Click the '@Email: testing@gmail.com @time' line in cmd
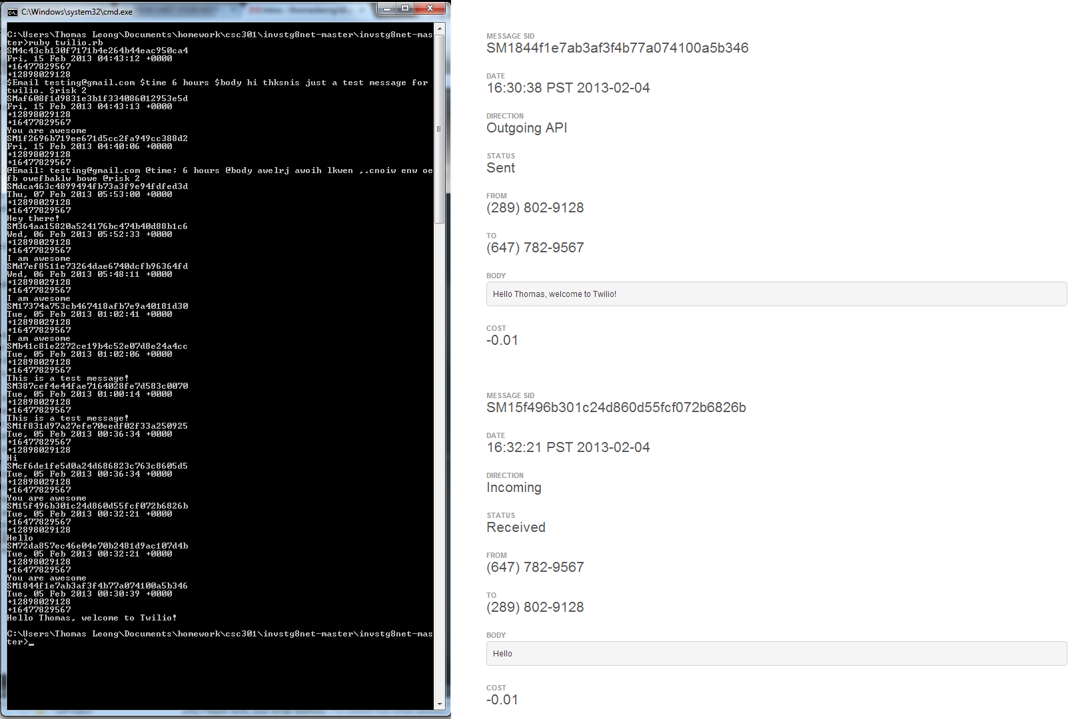Viewport: 1070px width, 719px height. (220, 170)
